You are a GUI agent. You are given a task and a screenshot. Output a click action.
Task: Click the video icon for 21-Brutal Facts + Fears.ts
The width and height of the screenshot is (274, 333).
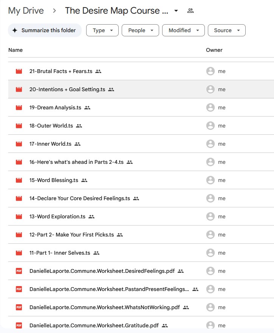[19, 71]
